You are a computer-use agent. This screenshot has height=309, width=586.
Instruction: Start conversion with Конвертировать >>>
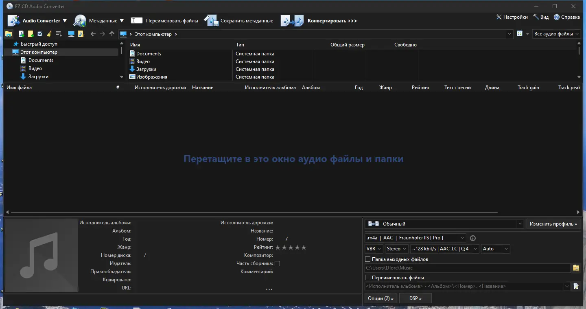click(319, 21)
